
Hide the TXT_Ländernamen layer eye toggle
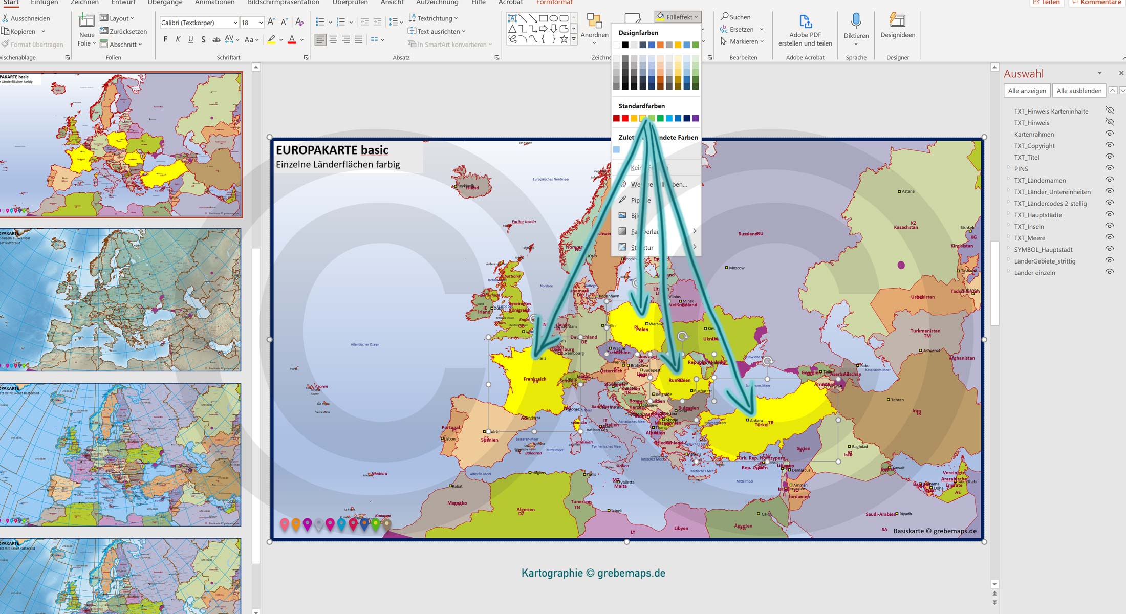click(x=1109, y=179)
